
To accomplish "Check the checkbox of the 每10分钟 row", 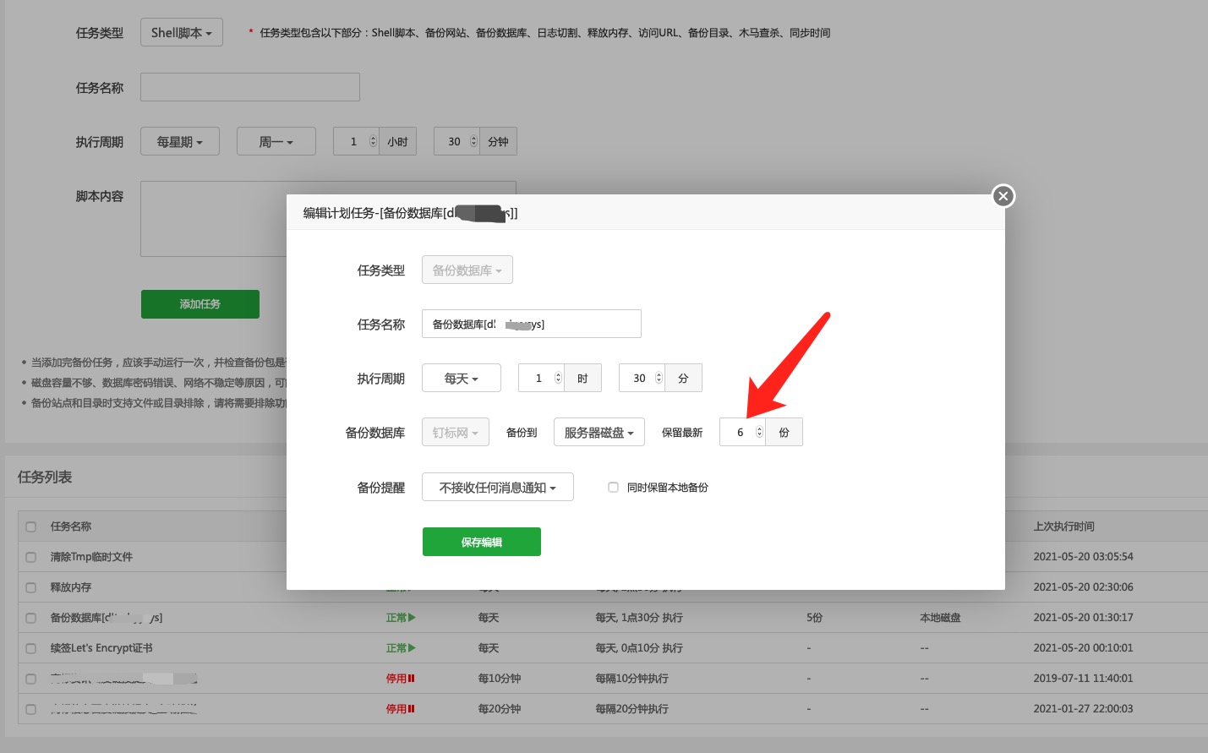I will pyautogui.click(x=31, y=679).
